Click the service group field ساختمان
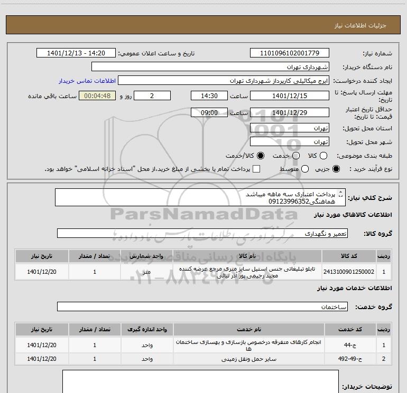The image size is (407, 393). click(202, 306)
